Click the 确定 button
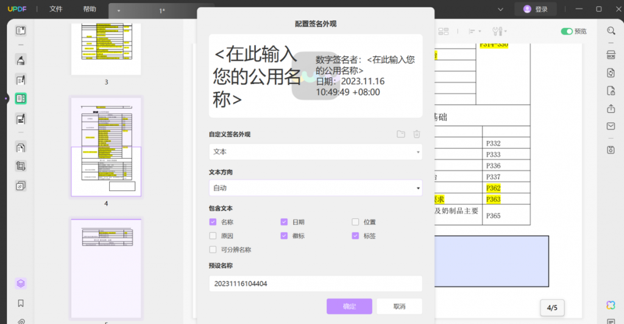The image size is (624, 324). [x=349, y=306]
